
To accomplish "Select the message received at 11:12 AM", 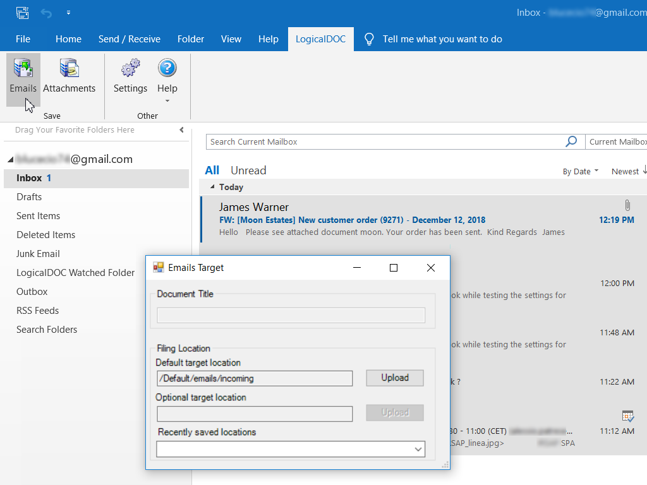I will click(548, 431).
